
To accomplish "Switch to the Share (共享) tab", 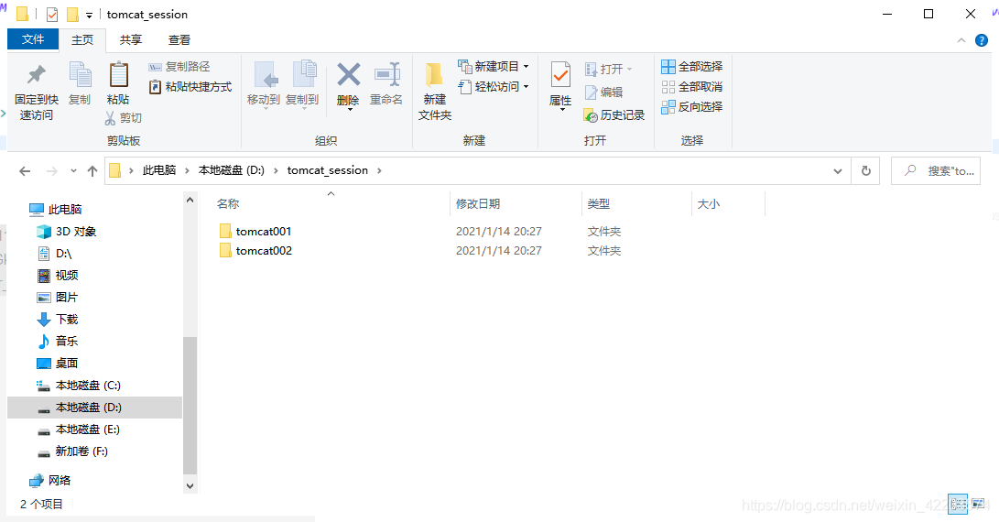I will (131, 40).
